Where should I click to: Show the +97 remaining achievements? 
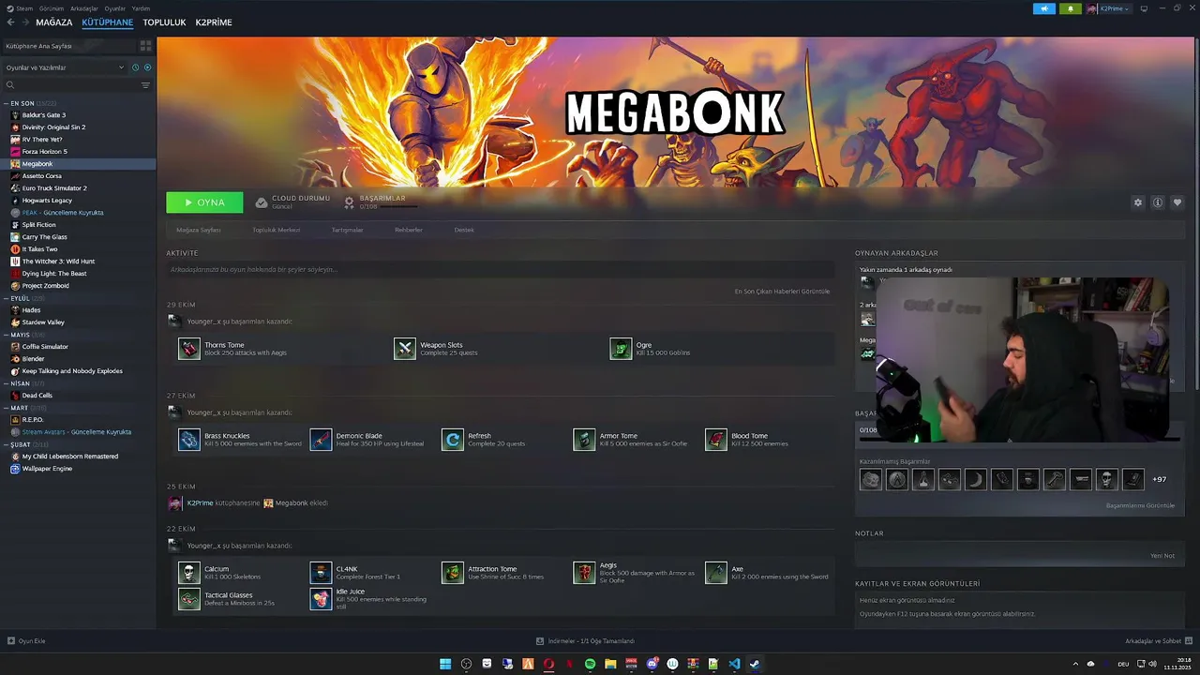coord(1160,479)
